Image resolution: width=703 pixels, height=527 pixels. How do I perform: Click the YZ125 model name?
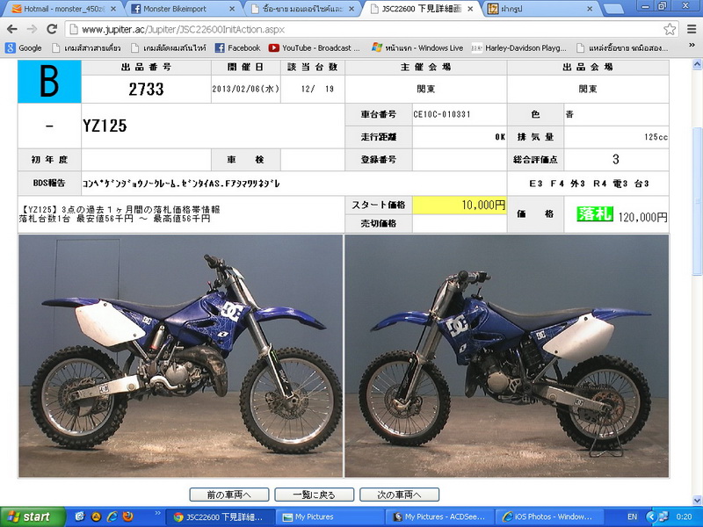pos(105,126)
